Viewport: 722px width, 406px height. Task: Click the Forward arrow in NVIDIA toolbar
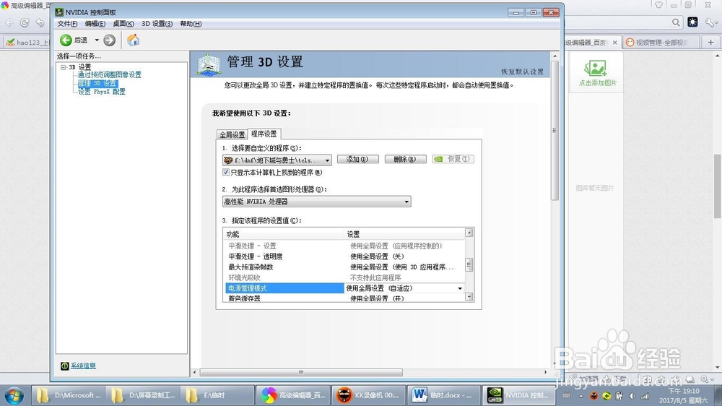click(109, 40)
